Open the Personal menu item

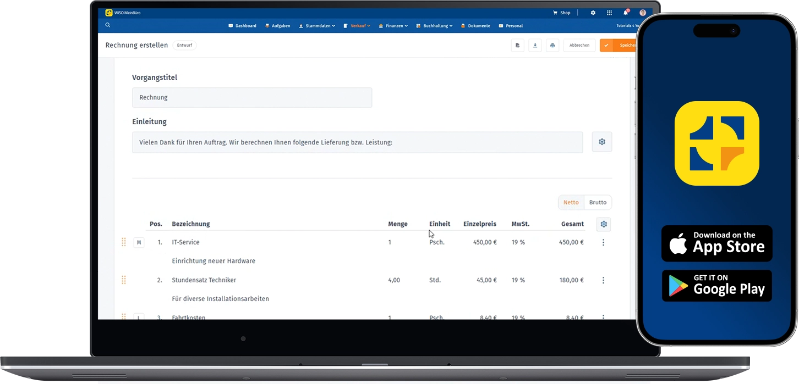[511, 26]
